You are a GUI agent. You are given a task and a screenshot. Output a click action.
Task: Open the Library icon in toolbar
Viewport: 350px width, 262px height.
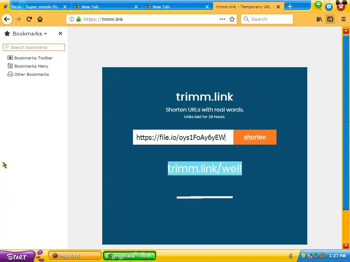(319, 19)
